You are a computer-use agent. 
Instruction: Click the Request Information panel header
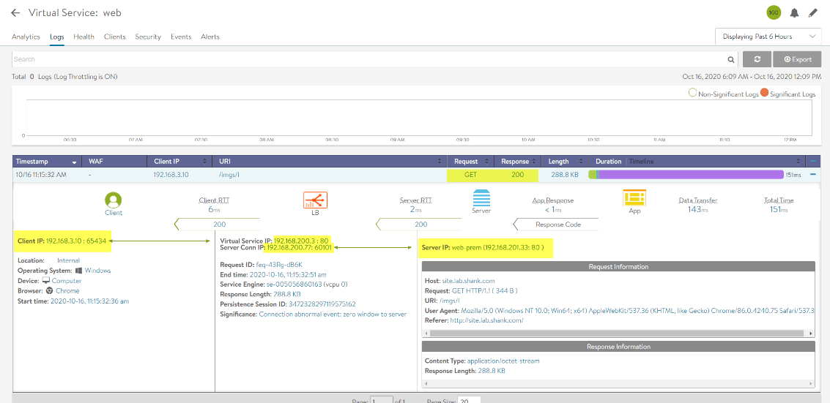[618, 267]
